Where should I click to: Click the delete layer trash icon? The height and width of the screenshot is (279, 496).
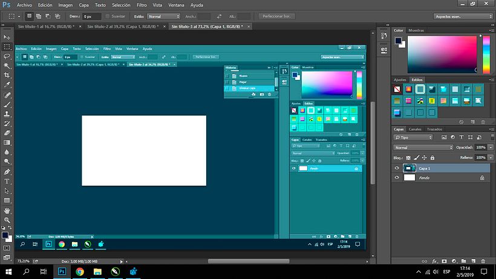click(x=483, y=261)
